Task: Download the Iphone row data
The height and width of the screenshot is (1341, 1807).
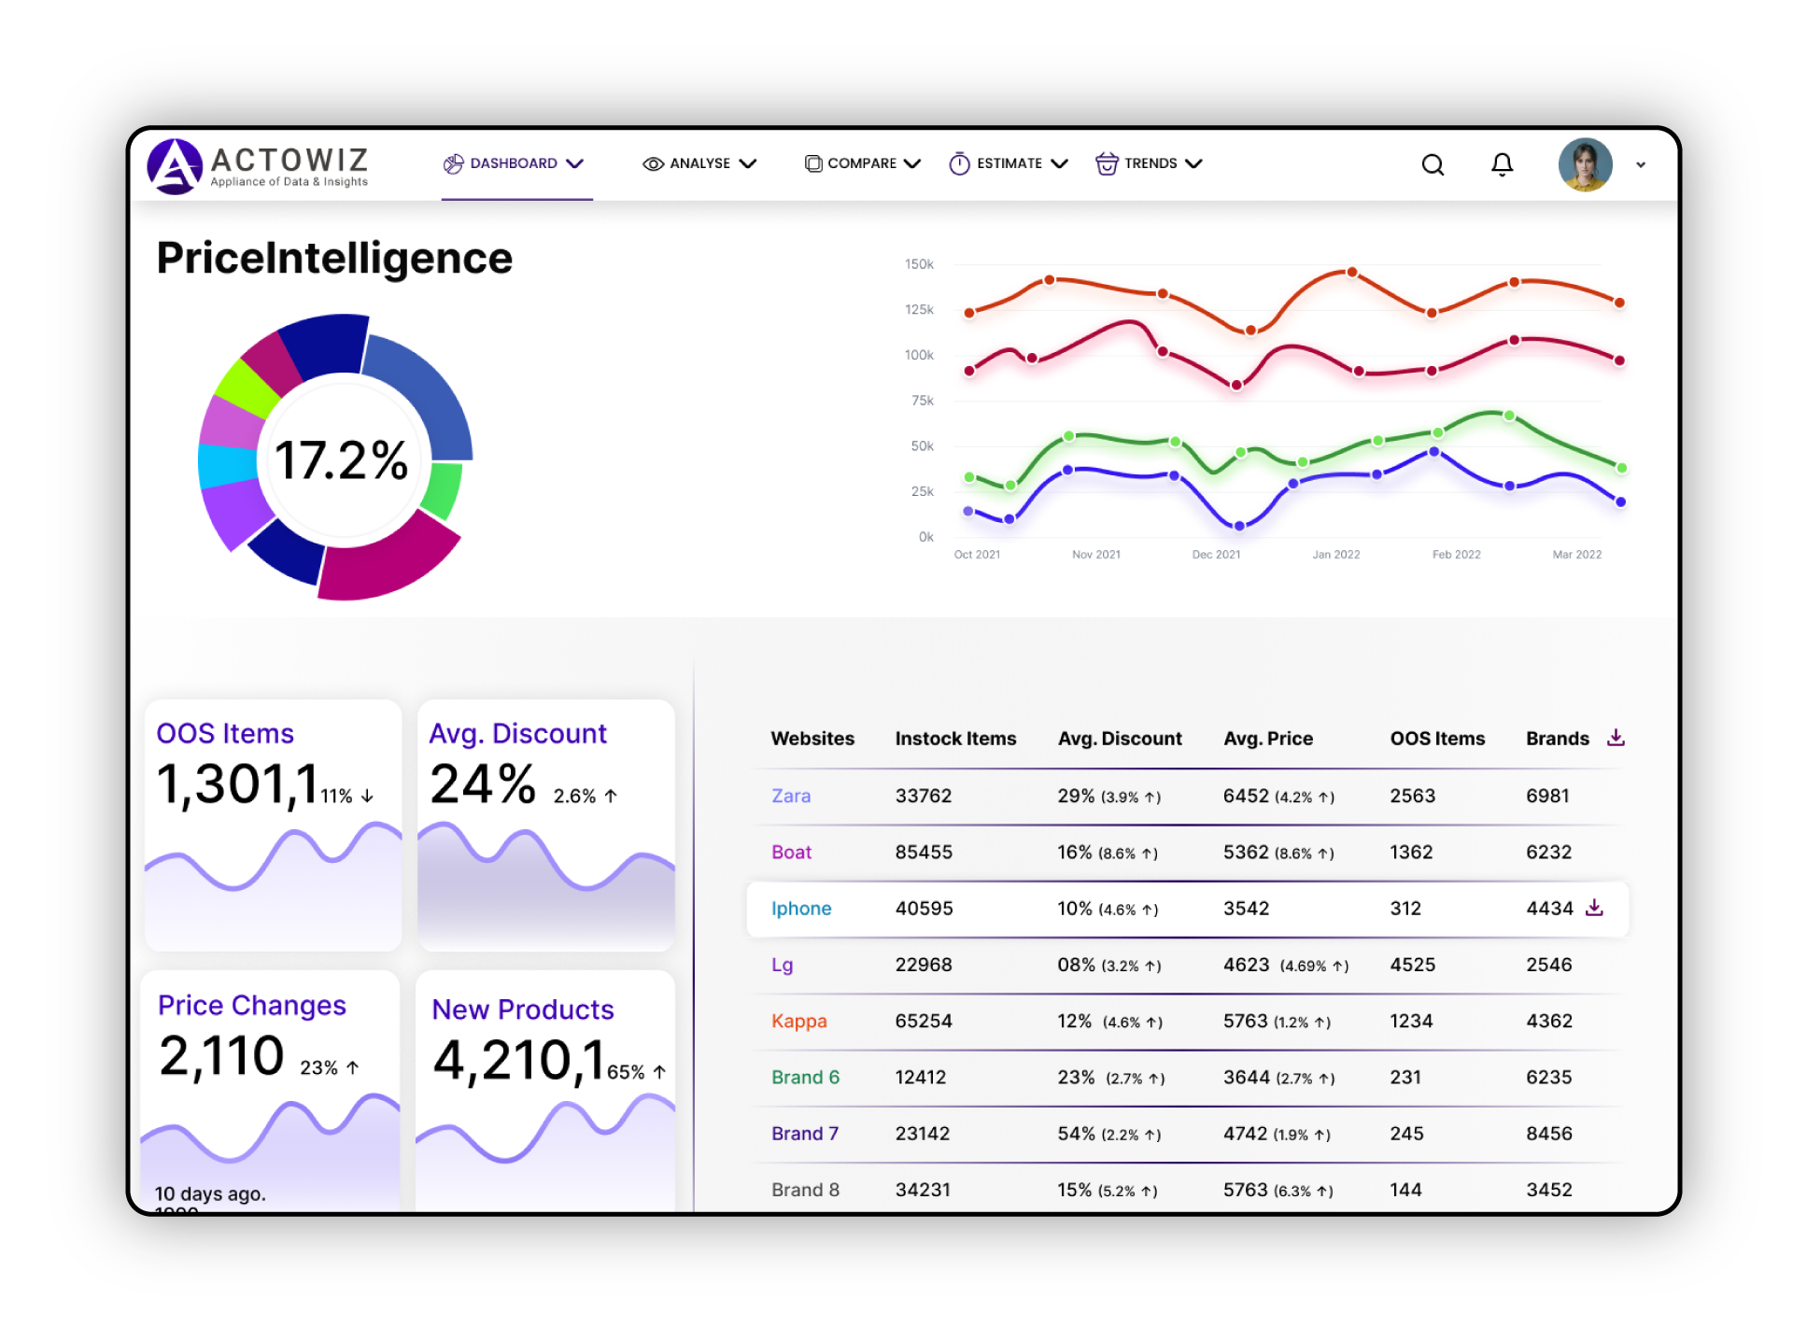Action: (x=1594, y=907)
